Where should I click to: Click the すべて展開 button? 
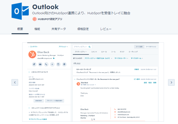139,47
